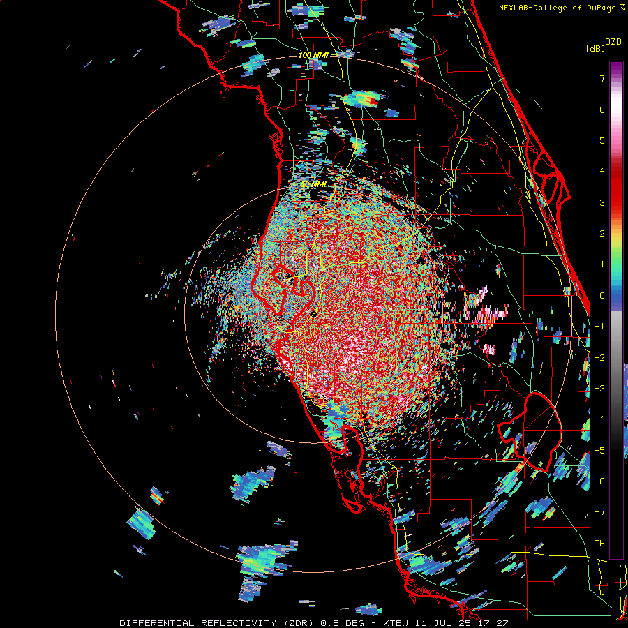Click the [dB] units label
This screenshot has width=628, height=628.
596,48
